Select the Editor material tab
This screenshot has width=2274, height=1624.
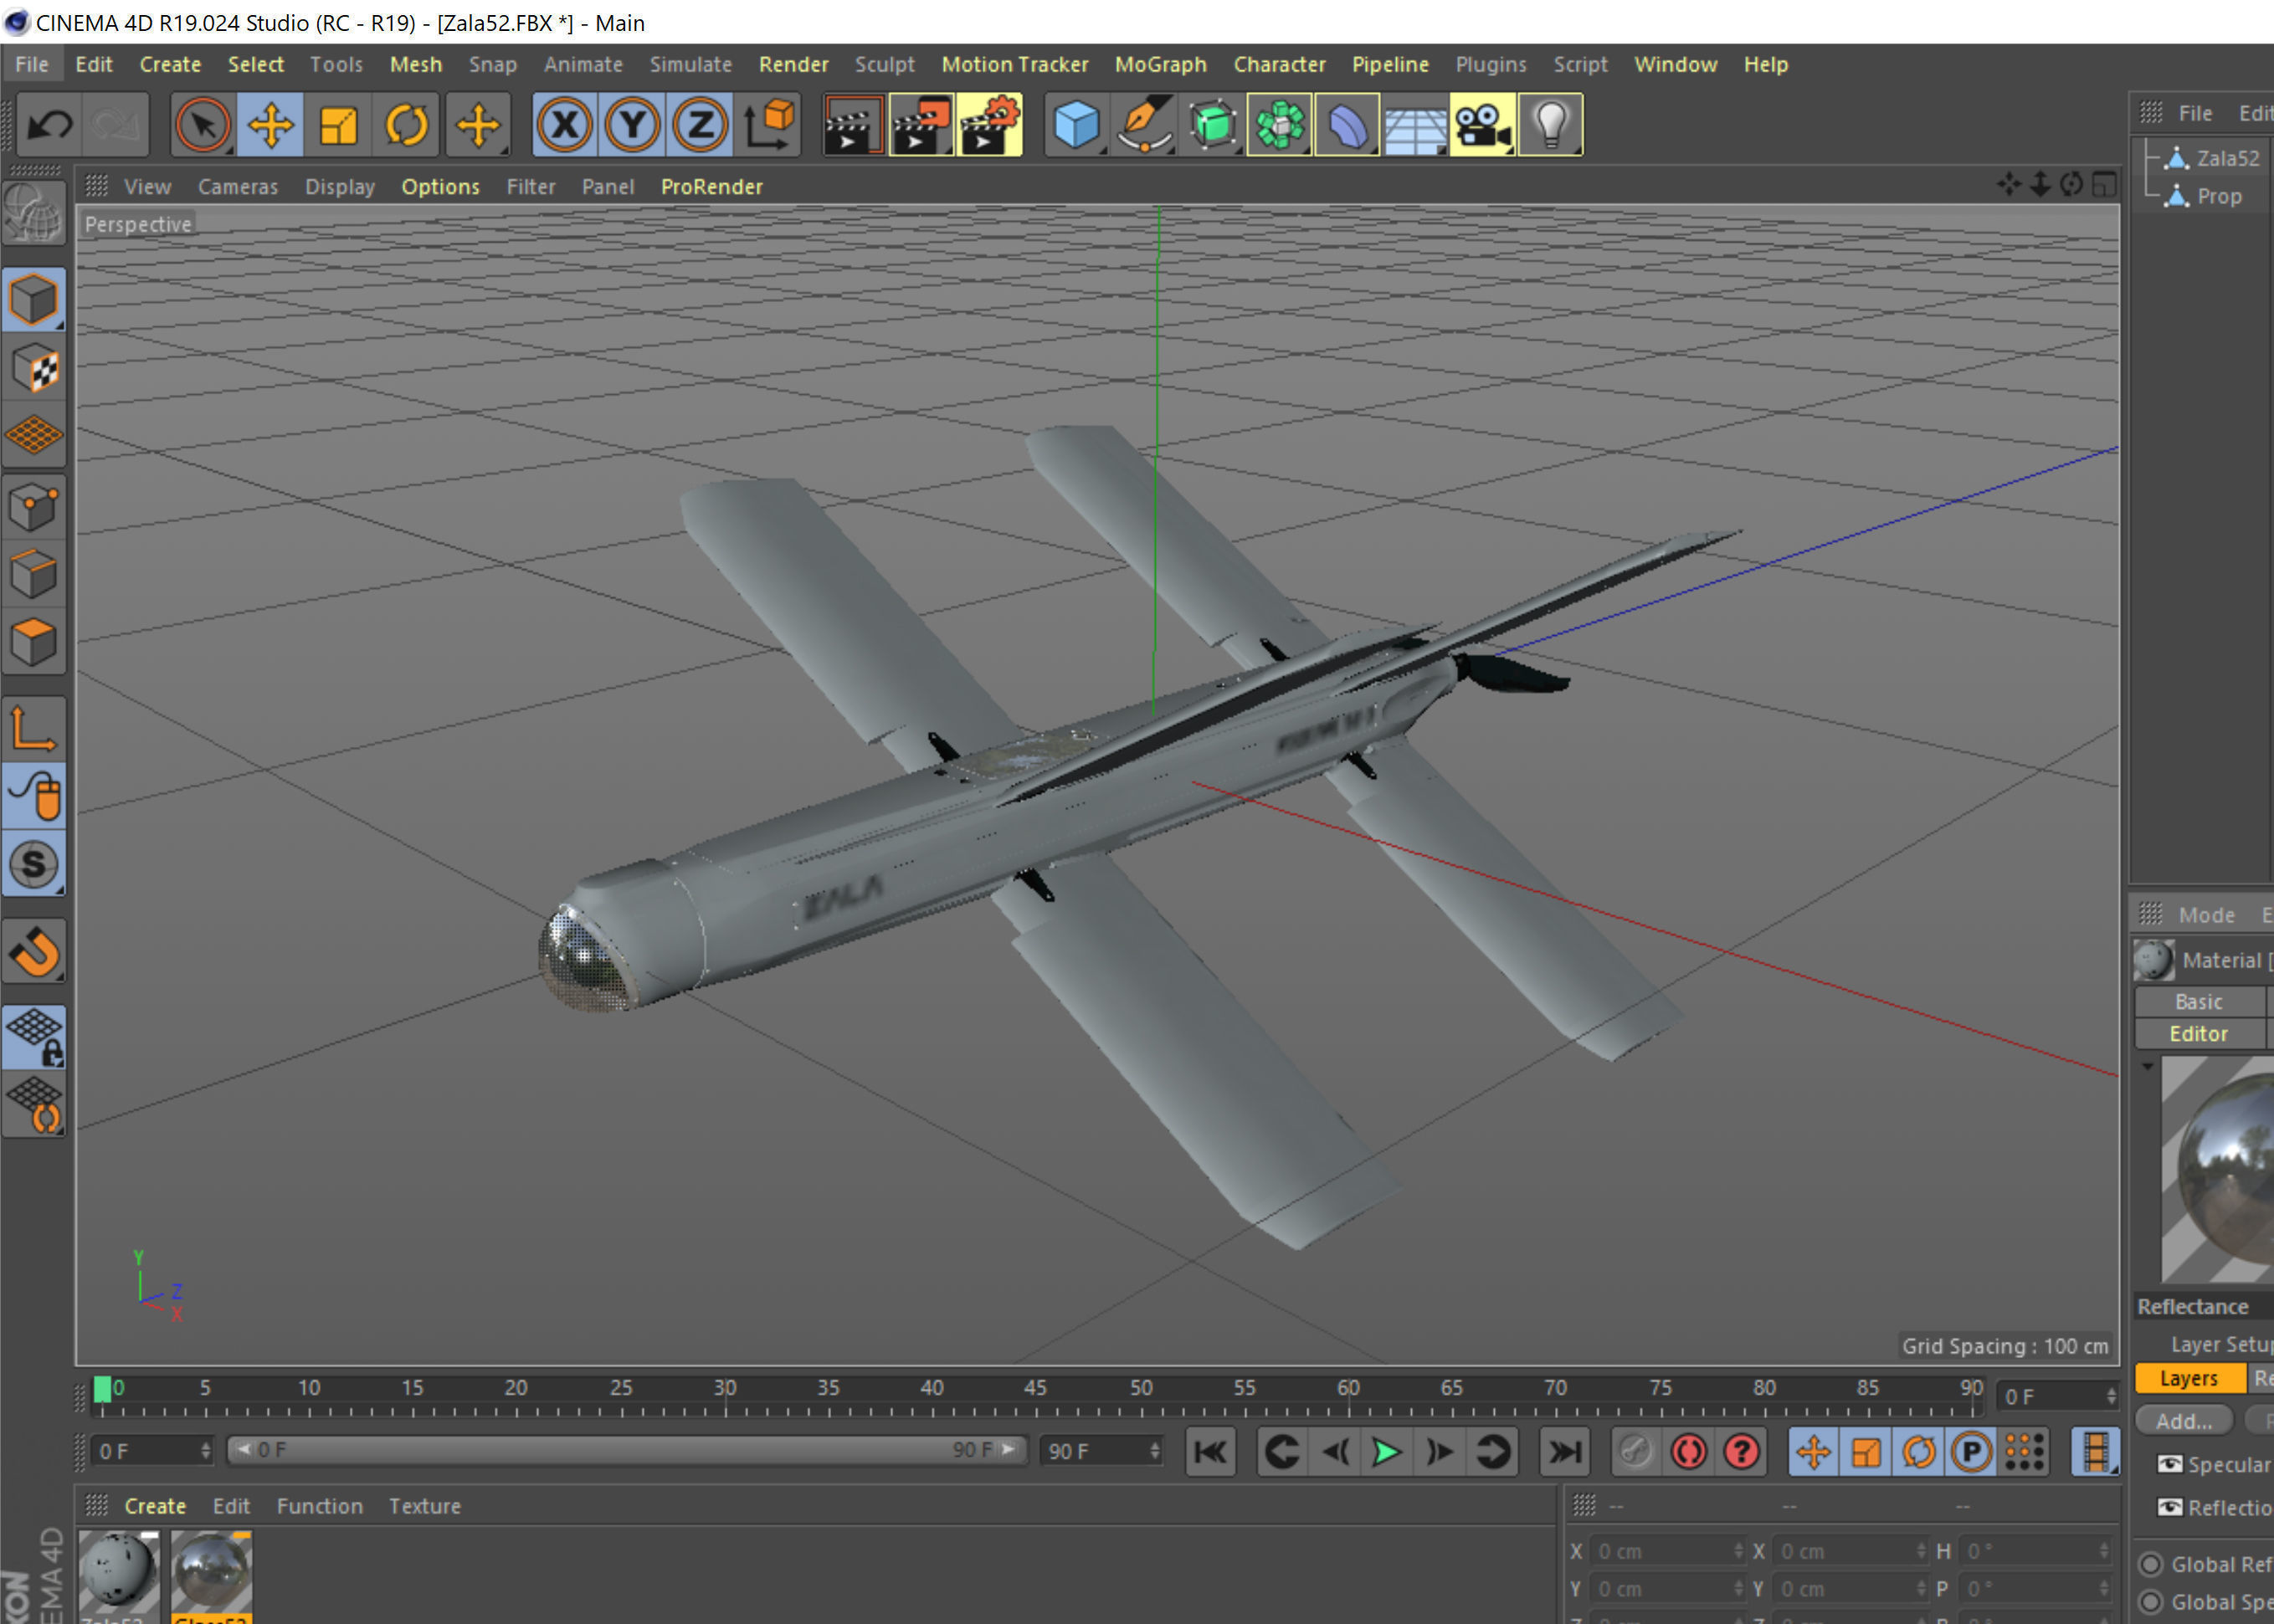pos(2198,1034)
